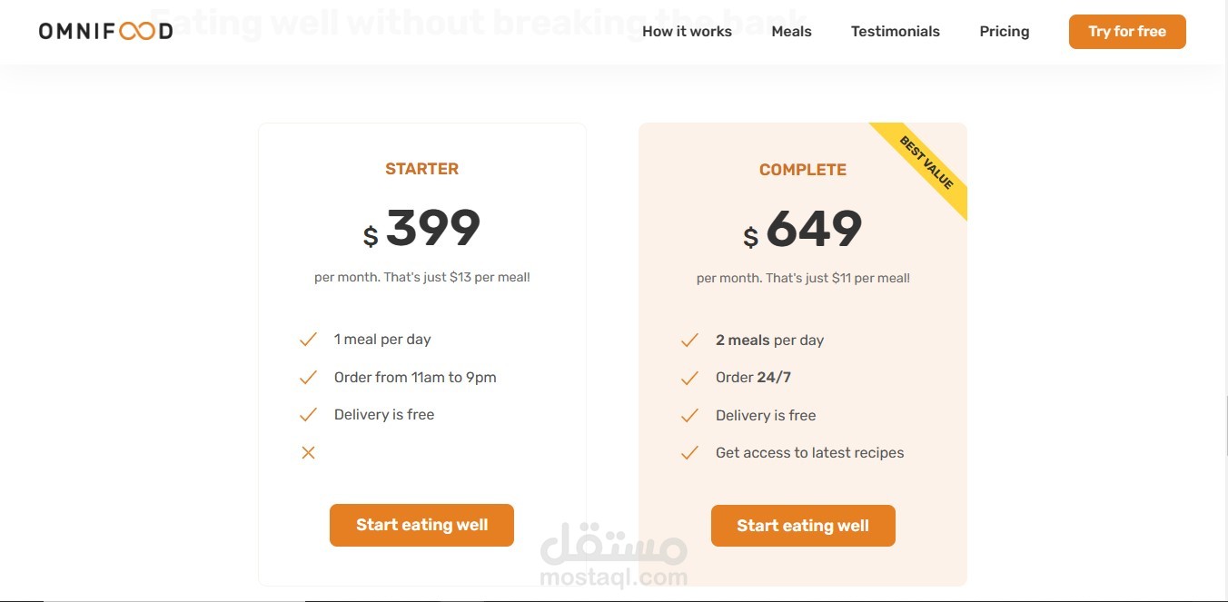Viewport: 1228px width, 602px height.
Task: Go to the Meals section
Action: pos(791,32)
